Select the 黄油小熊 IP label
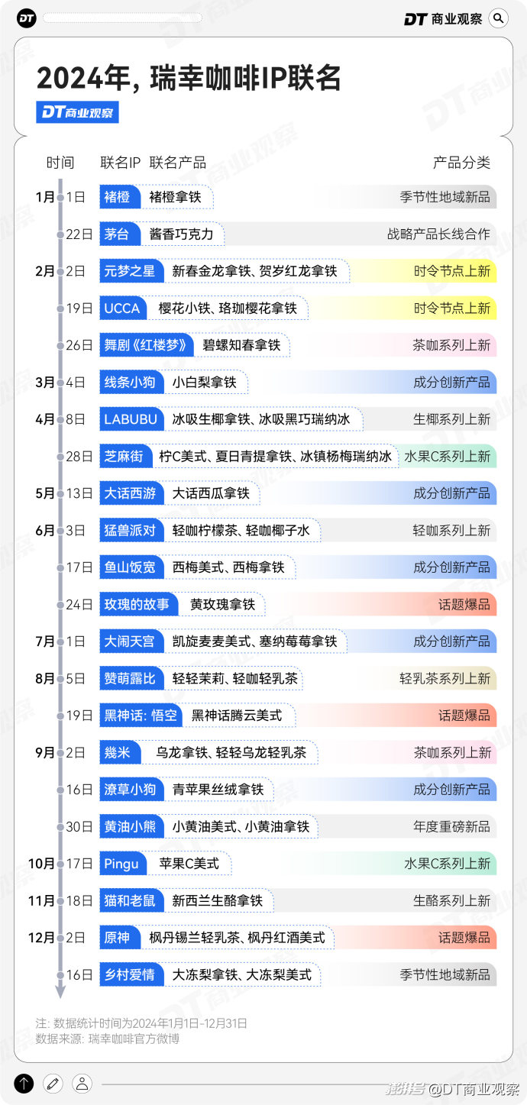Viewport: 527px width, 1105px height. pyautogui.click(x=130, y=826)
